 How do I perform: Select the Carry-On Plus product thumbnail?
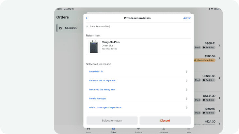point(95,47)
